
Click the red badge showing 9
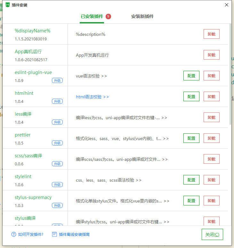pyautogui.click(x=108, y=16)
